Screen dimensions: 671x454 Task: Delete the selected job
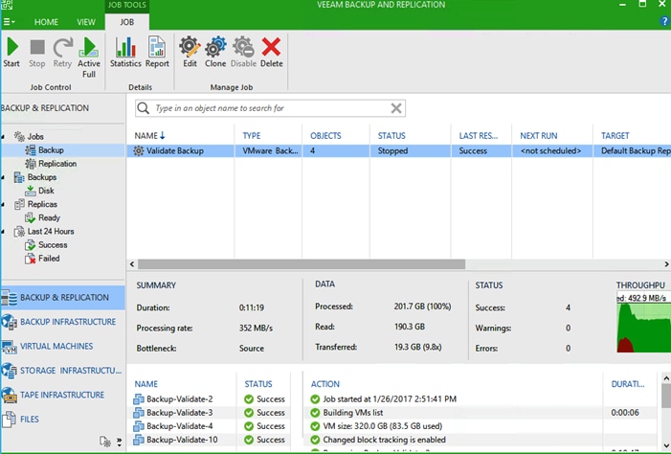coord(271,53)
